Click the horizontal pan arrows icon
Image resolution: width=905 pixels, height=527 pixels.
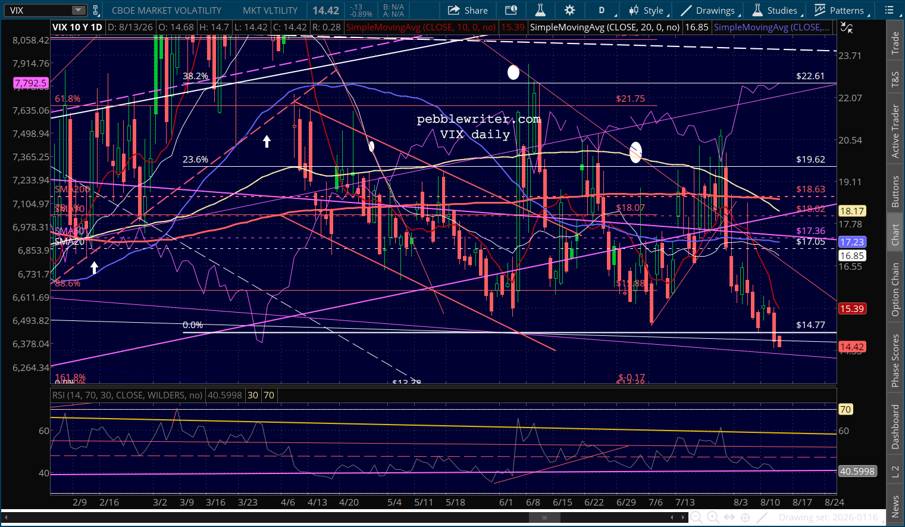pos(729,517)
